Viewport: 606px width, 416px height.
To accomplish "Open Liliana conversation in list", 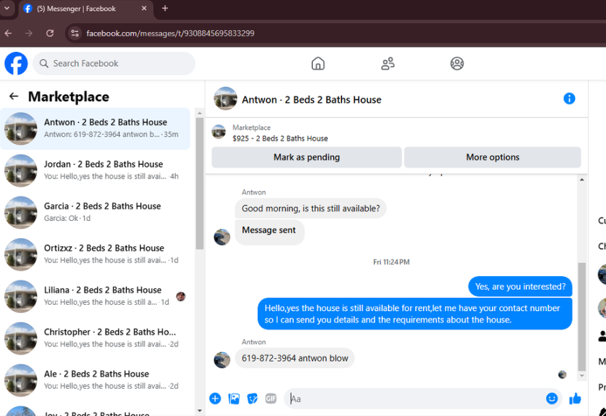I will (95, 296).
